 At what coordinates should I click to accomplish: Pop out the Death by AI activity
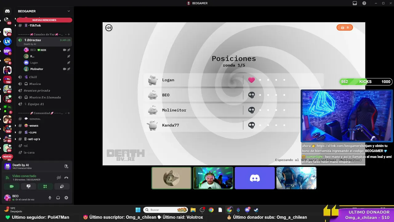(66, 166)
